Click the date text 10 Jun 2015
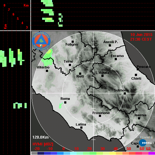Screen dimensions: 155x155 pos(141,35)
